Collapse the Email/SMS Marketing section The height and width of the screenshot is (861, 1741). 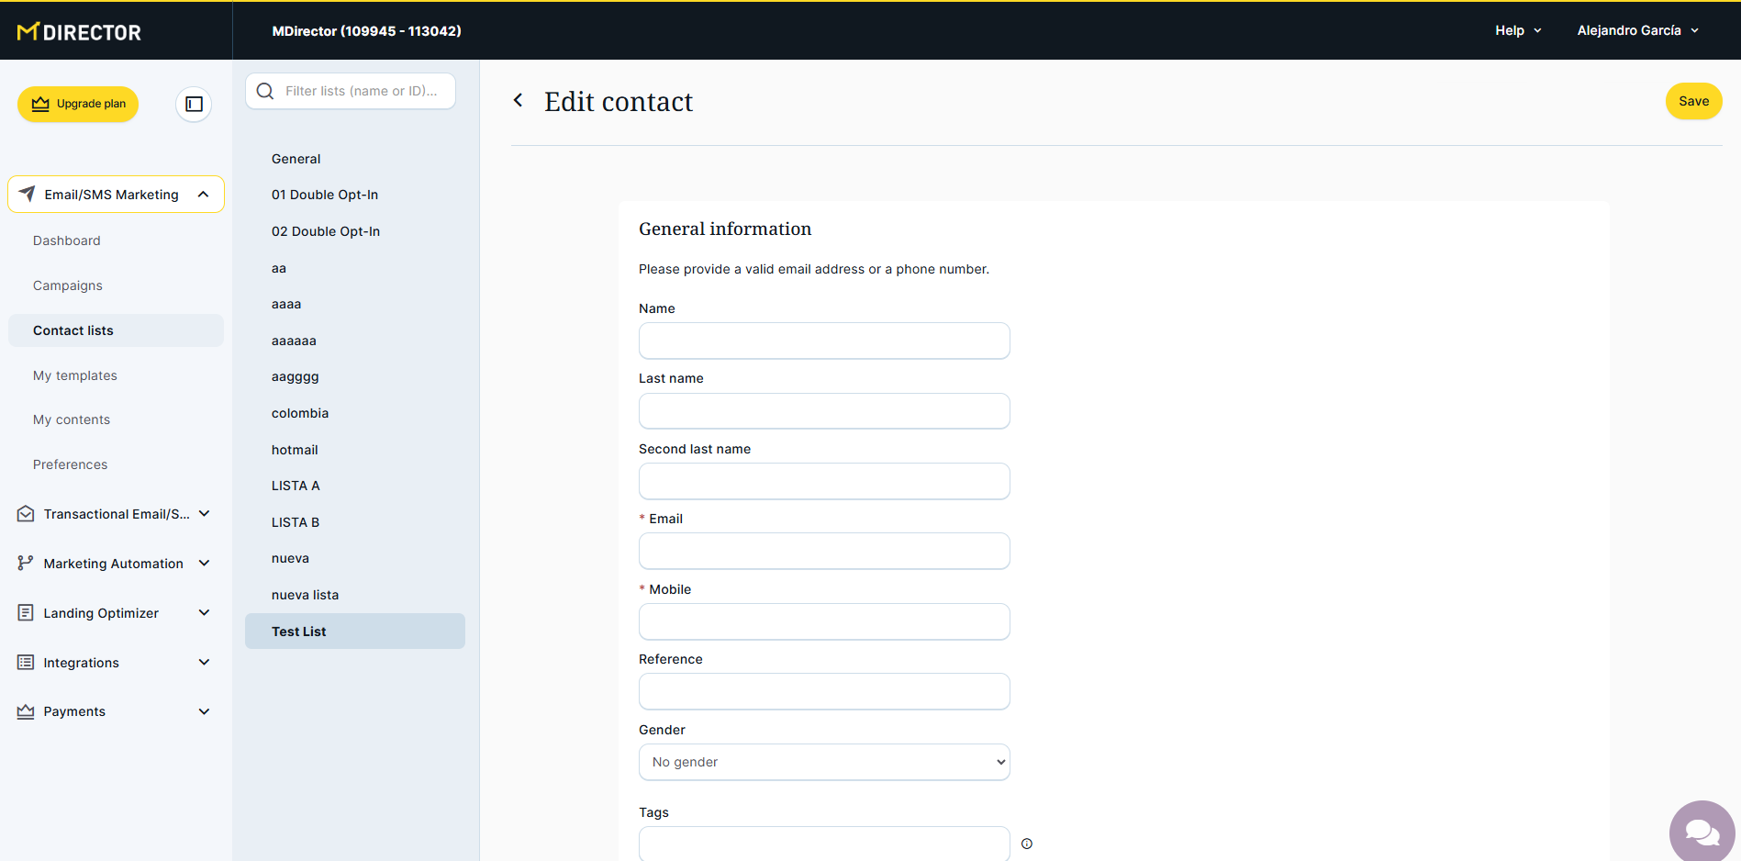click(204, 195)
